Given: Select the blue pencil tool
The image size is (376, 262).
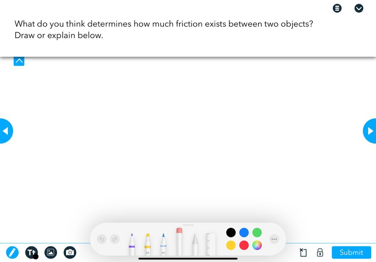Looking at the screenshot, I should click(163, 244).
